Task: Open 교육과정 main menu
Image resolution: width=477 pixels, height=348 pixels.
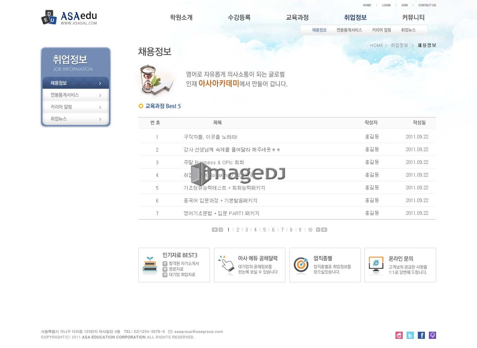Action: [x=297, y=17]
